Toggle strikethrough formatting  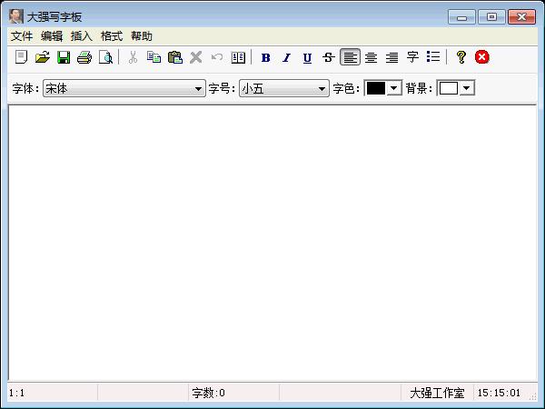pyautogui.click(x=329, y=57)
